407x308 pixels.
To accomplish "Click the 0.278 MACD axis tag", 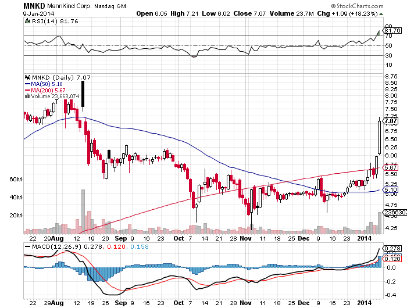I will point(392,249).
